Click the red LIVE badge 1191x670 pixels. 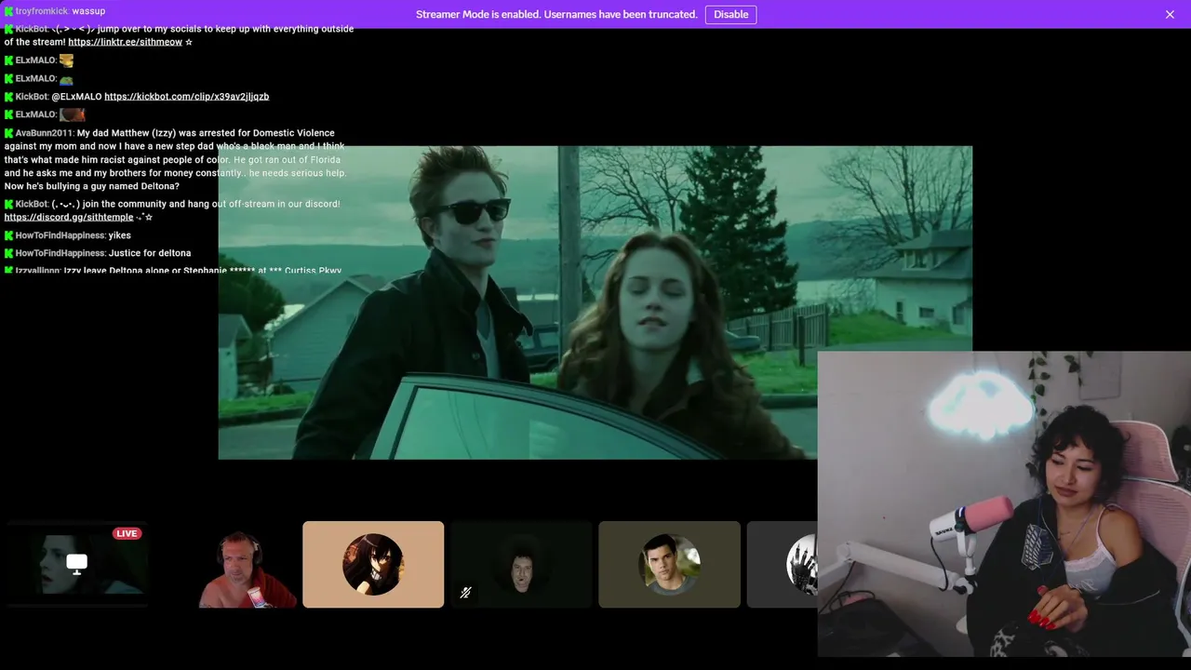127,533
